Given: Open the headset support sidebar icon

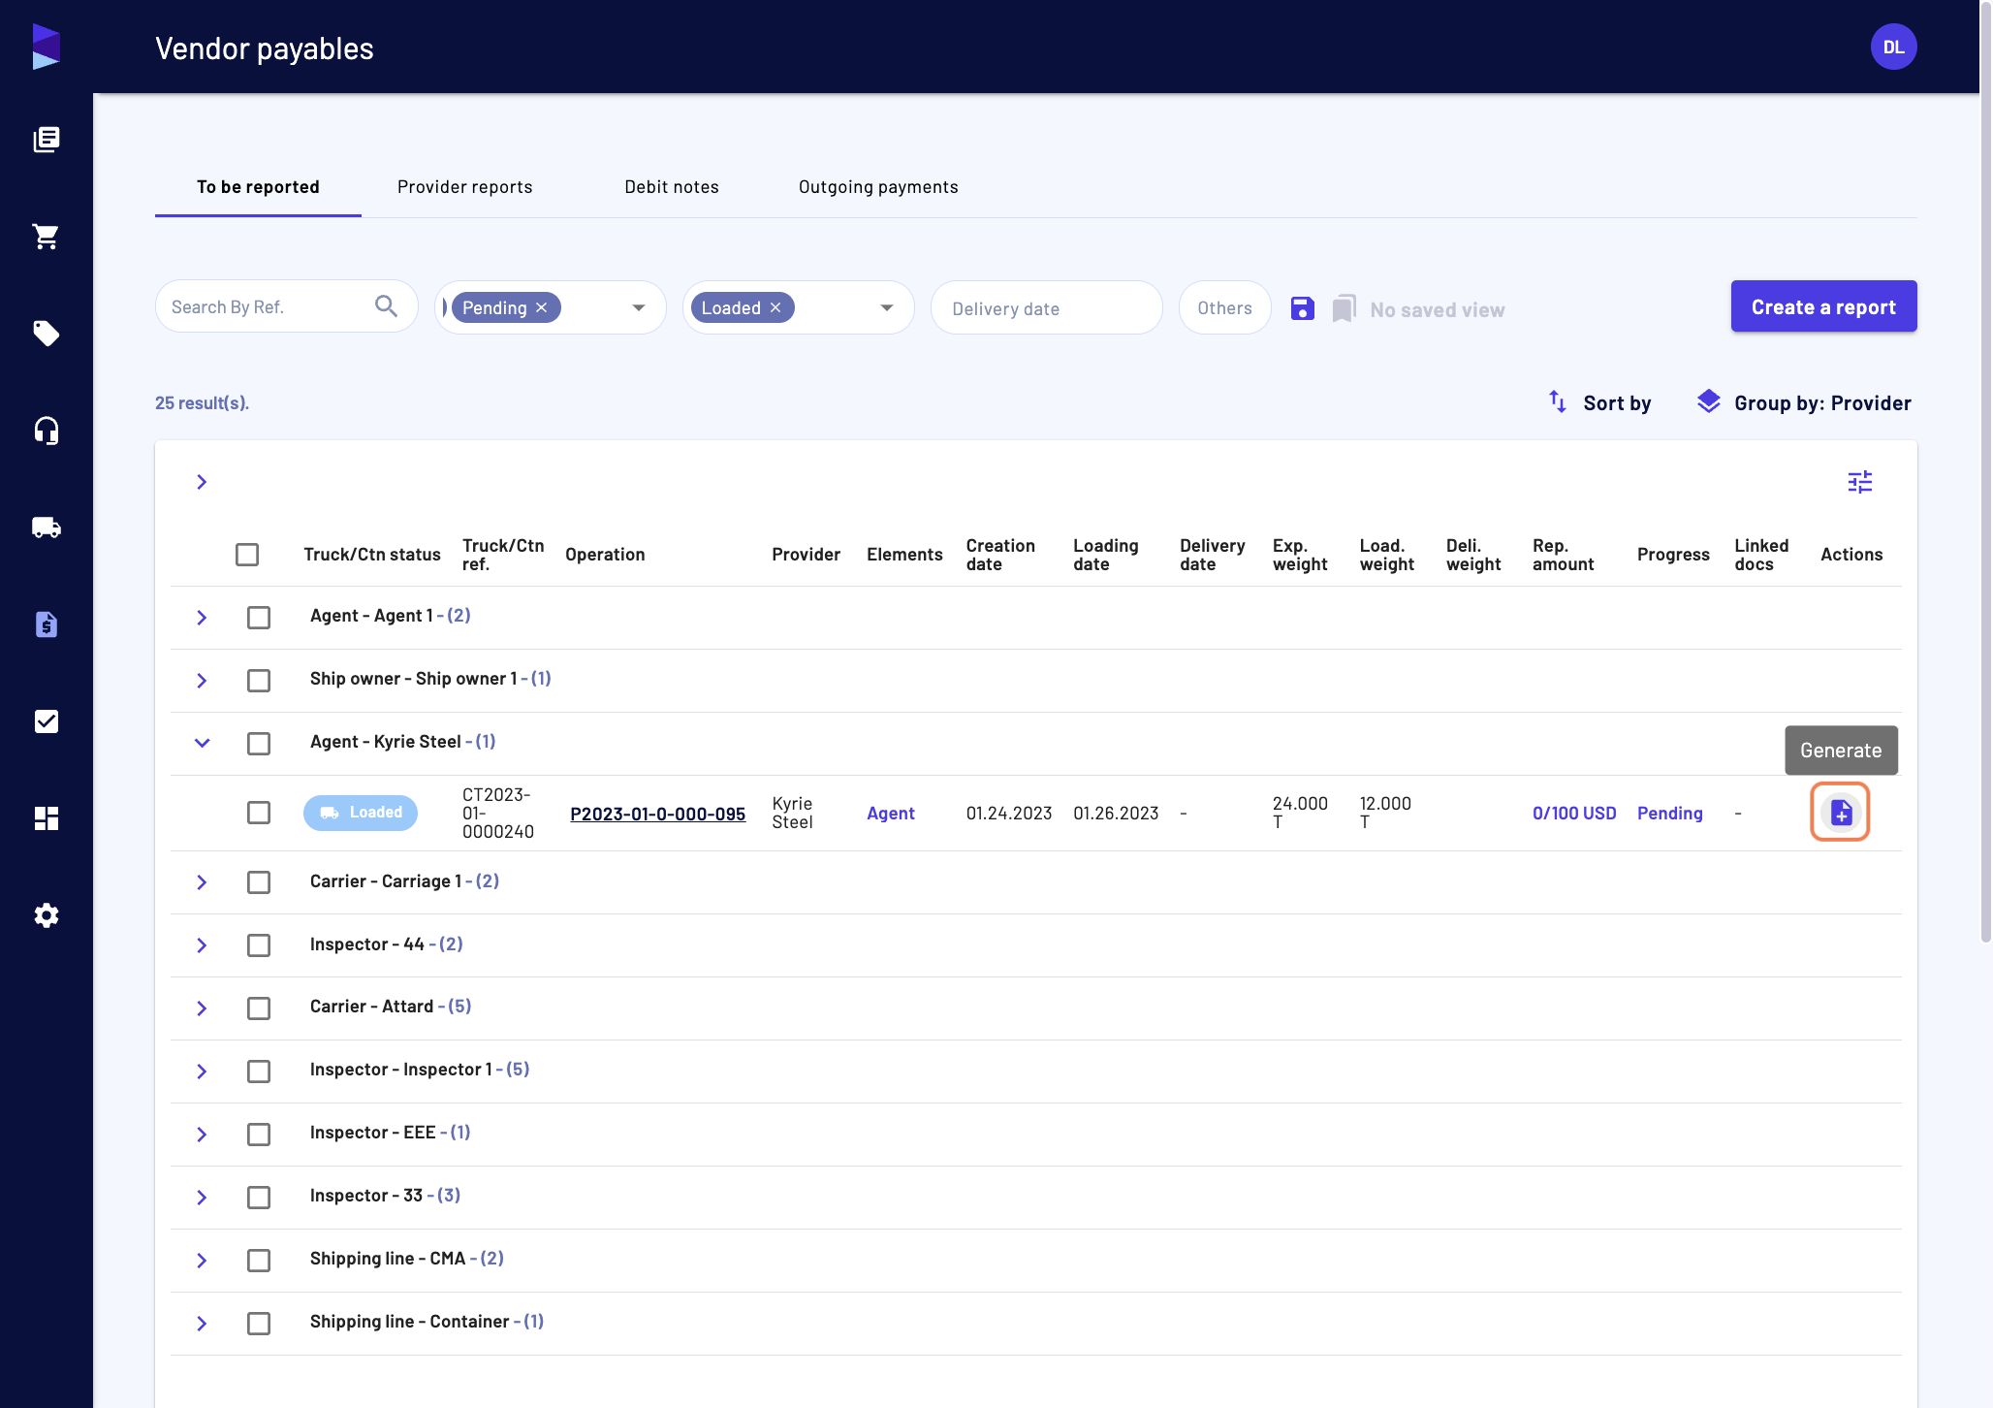Looking at the screenshot, I should tap(46, 431).
